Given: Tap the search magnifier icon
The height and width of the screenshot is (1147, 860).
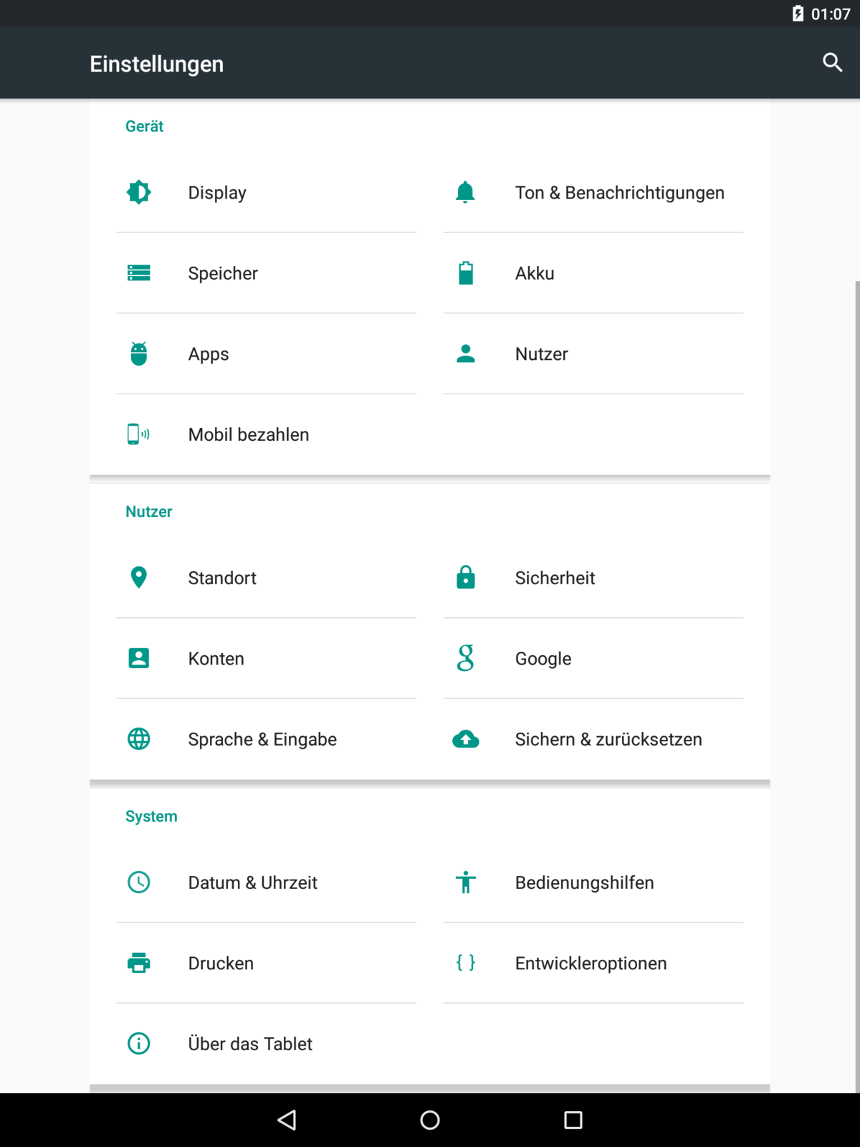Looking at the screenshot, I should click(832, 63).
